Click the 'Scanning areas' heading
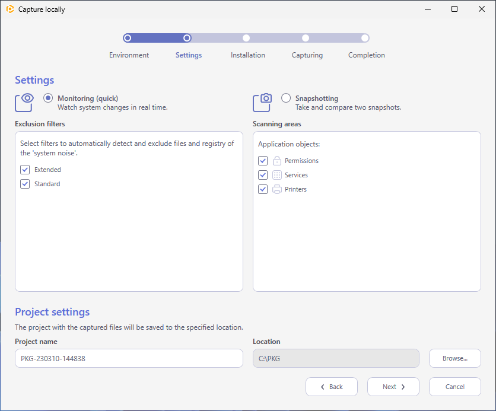Screen dimensions: 496x411 [x=277, y=124]
